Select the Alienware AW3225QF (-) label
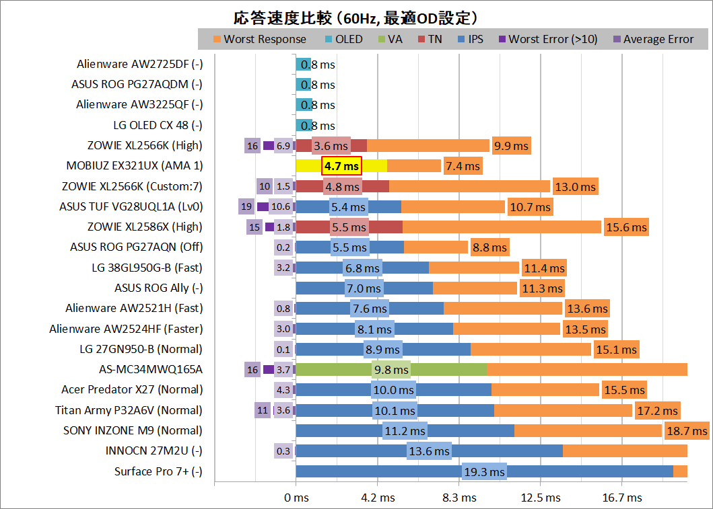 click(139, 104)
